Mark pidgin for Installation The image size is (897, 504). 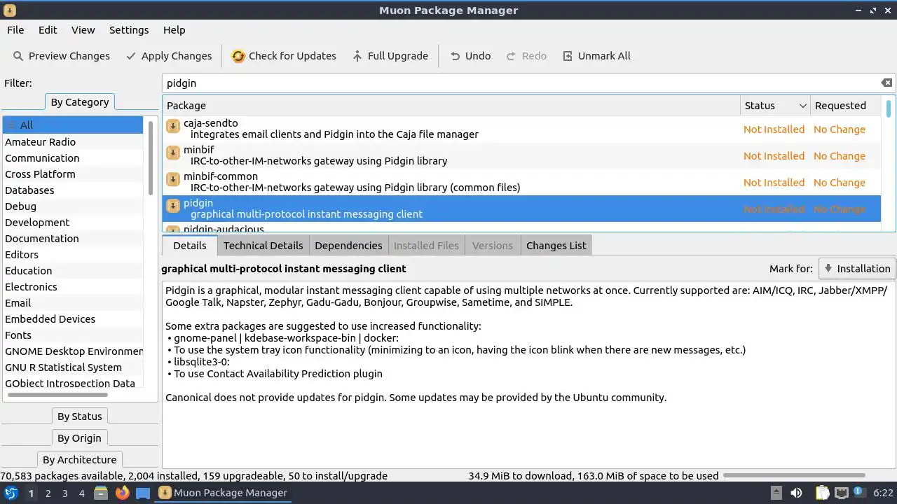click(x=857, y=268)
